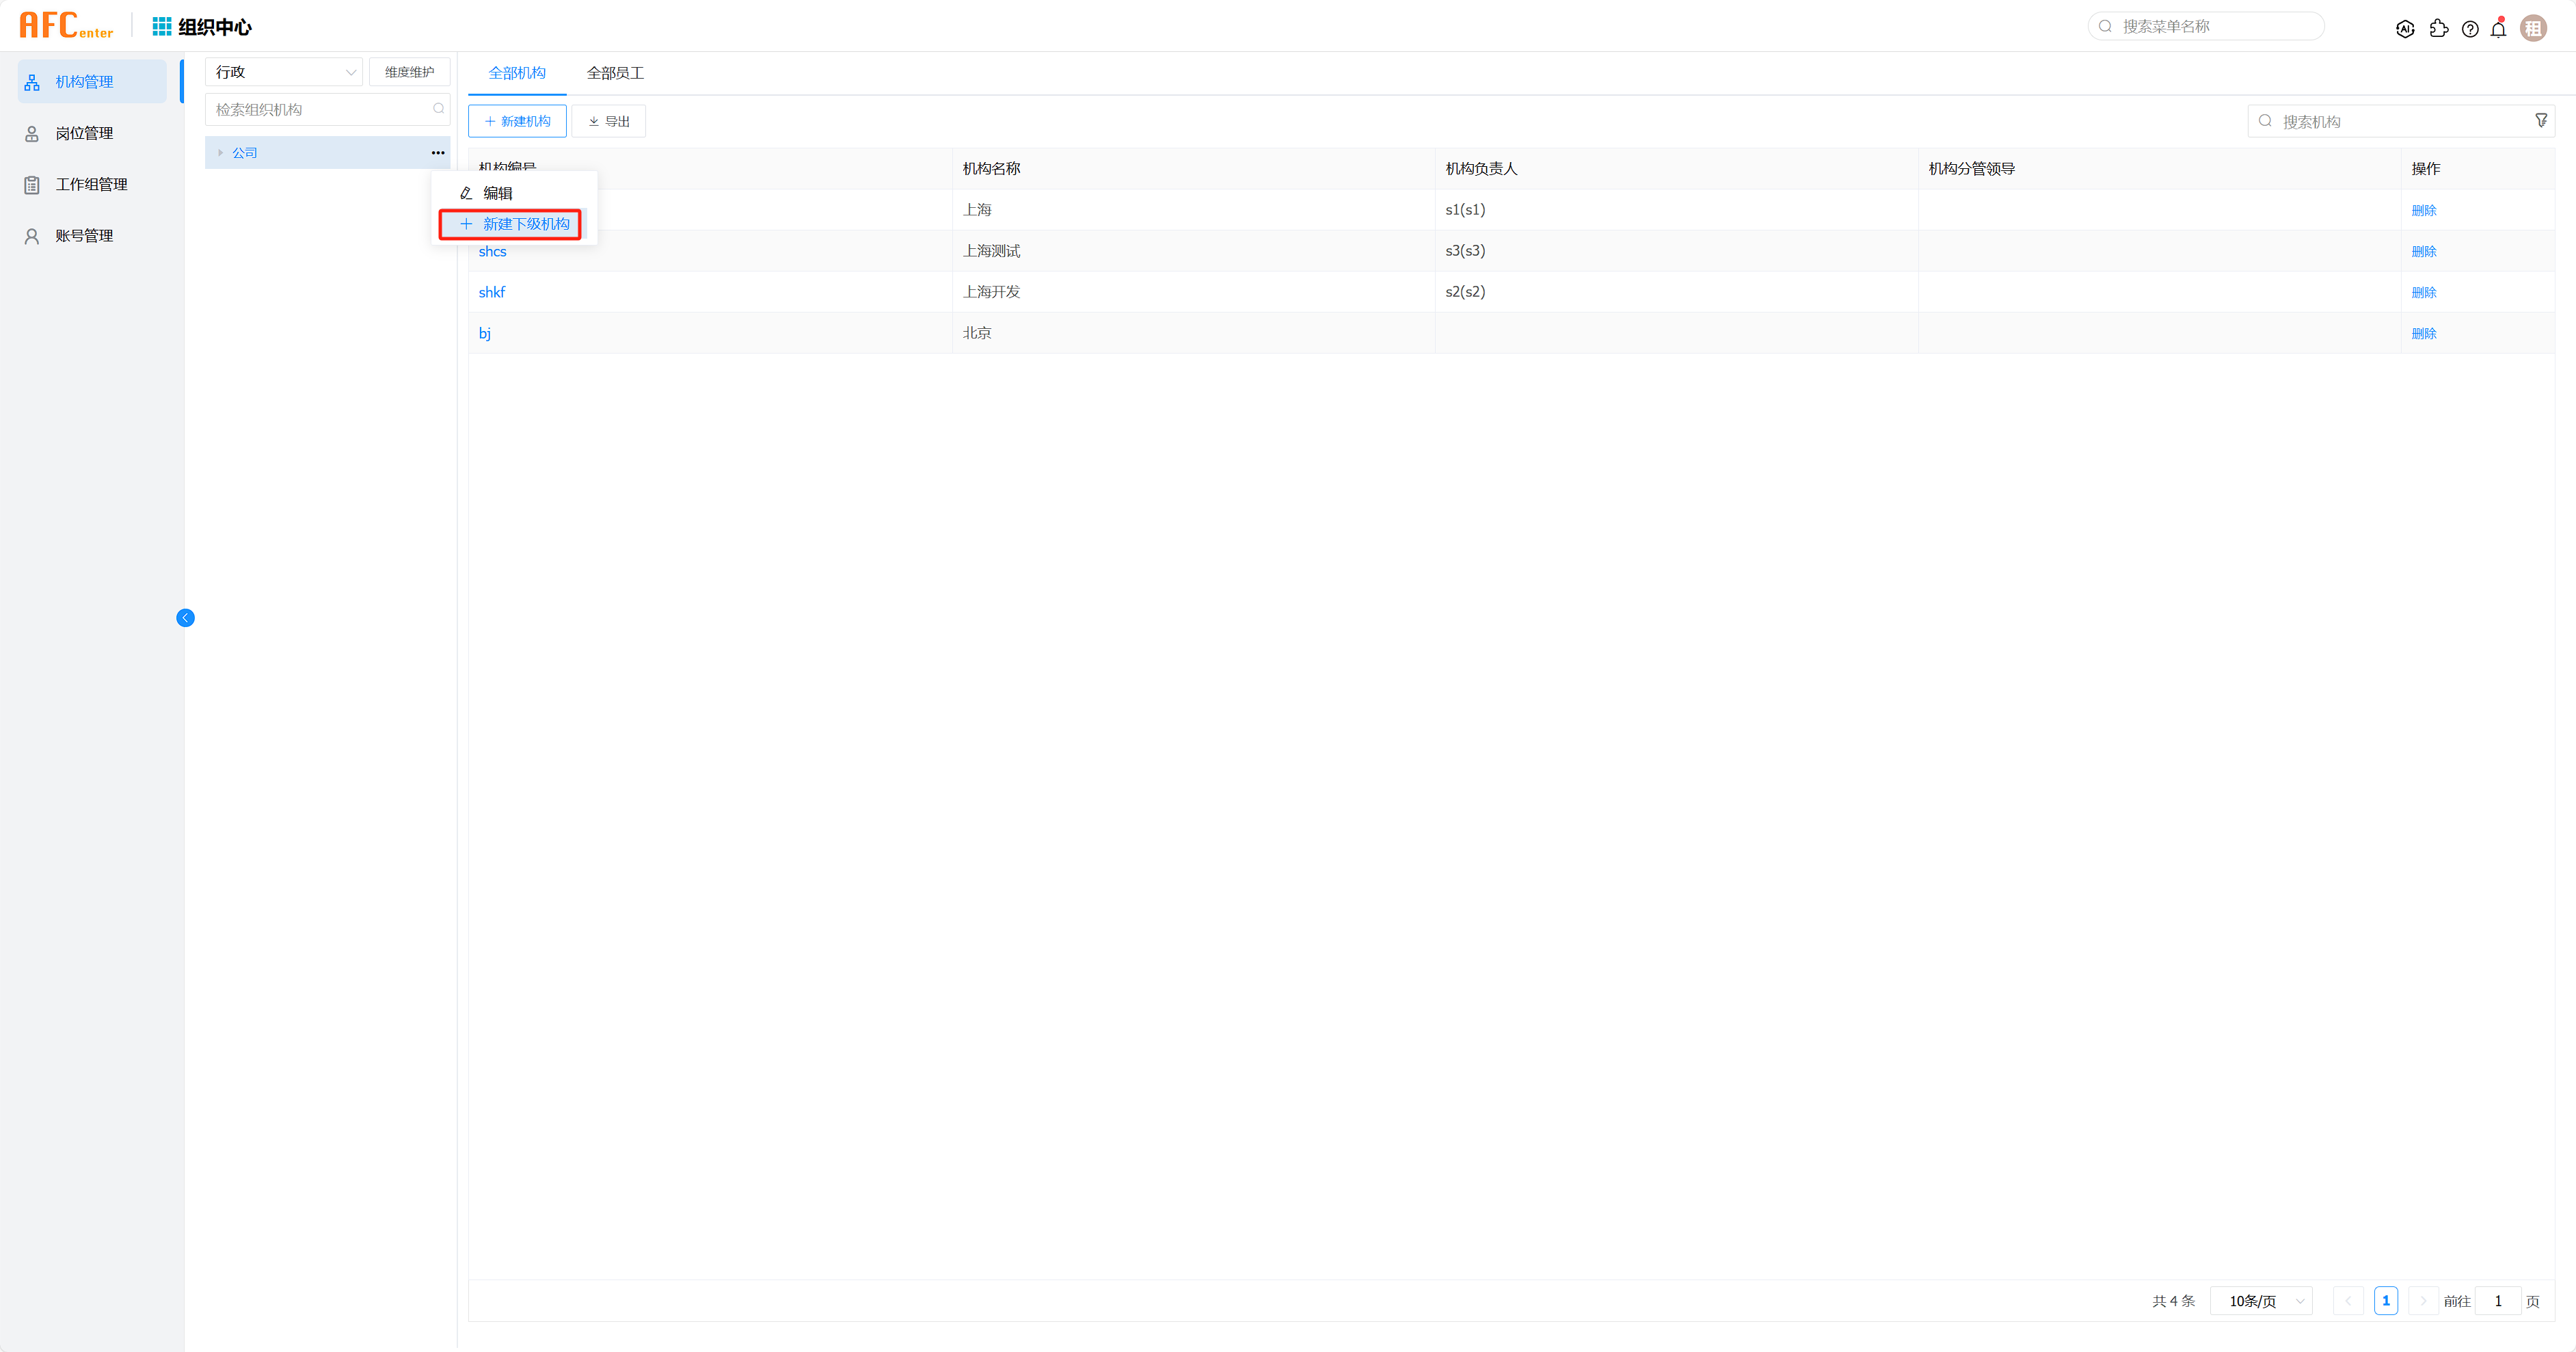Screen dimensions: 2576x1352
Task: Click the filter icon in 搜索机构 box
Action: point(2541,121)
